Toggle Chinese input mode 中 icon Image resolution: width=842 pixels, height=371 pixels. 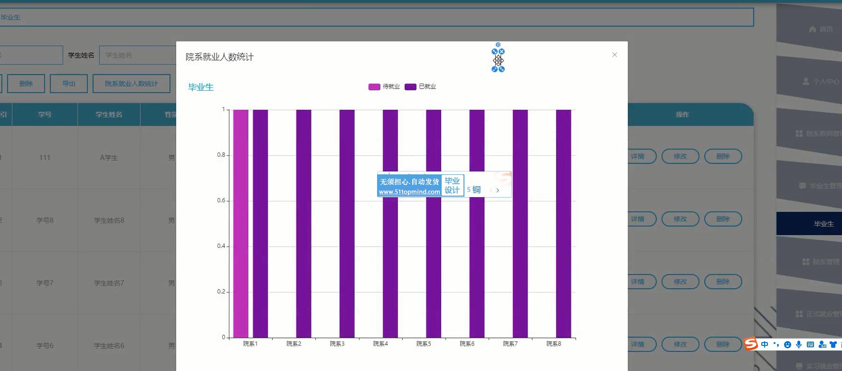tap(764, 344)
